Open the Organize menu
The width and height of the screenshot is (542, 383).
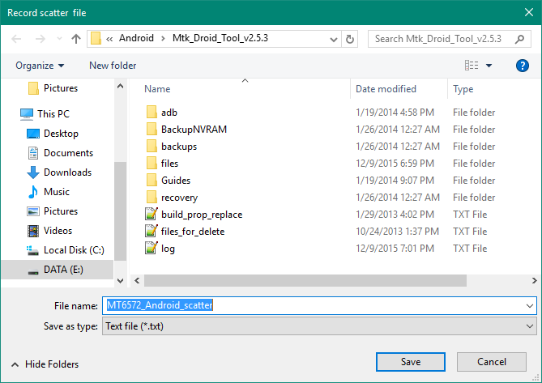point(39,66)
